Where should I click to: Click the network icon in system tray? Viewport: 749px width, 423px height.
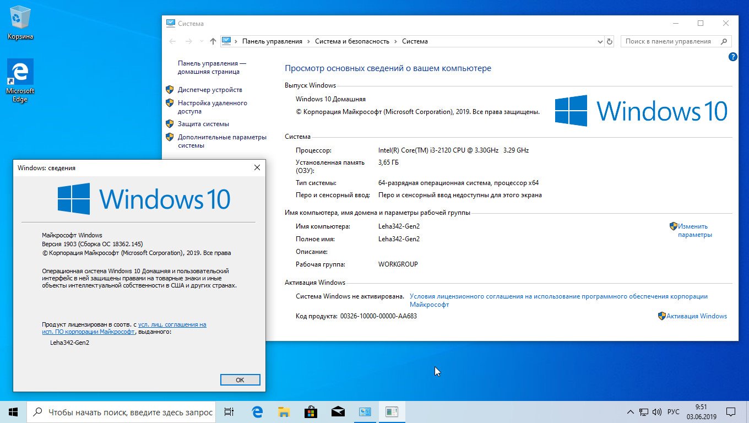click(x=643, y=411)
